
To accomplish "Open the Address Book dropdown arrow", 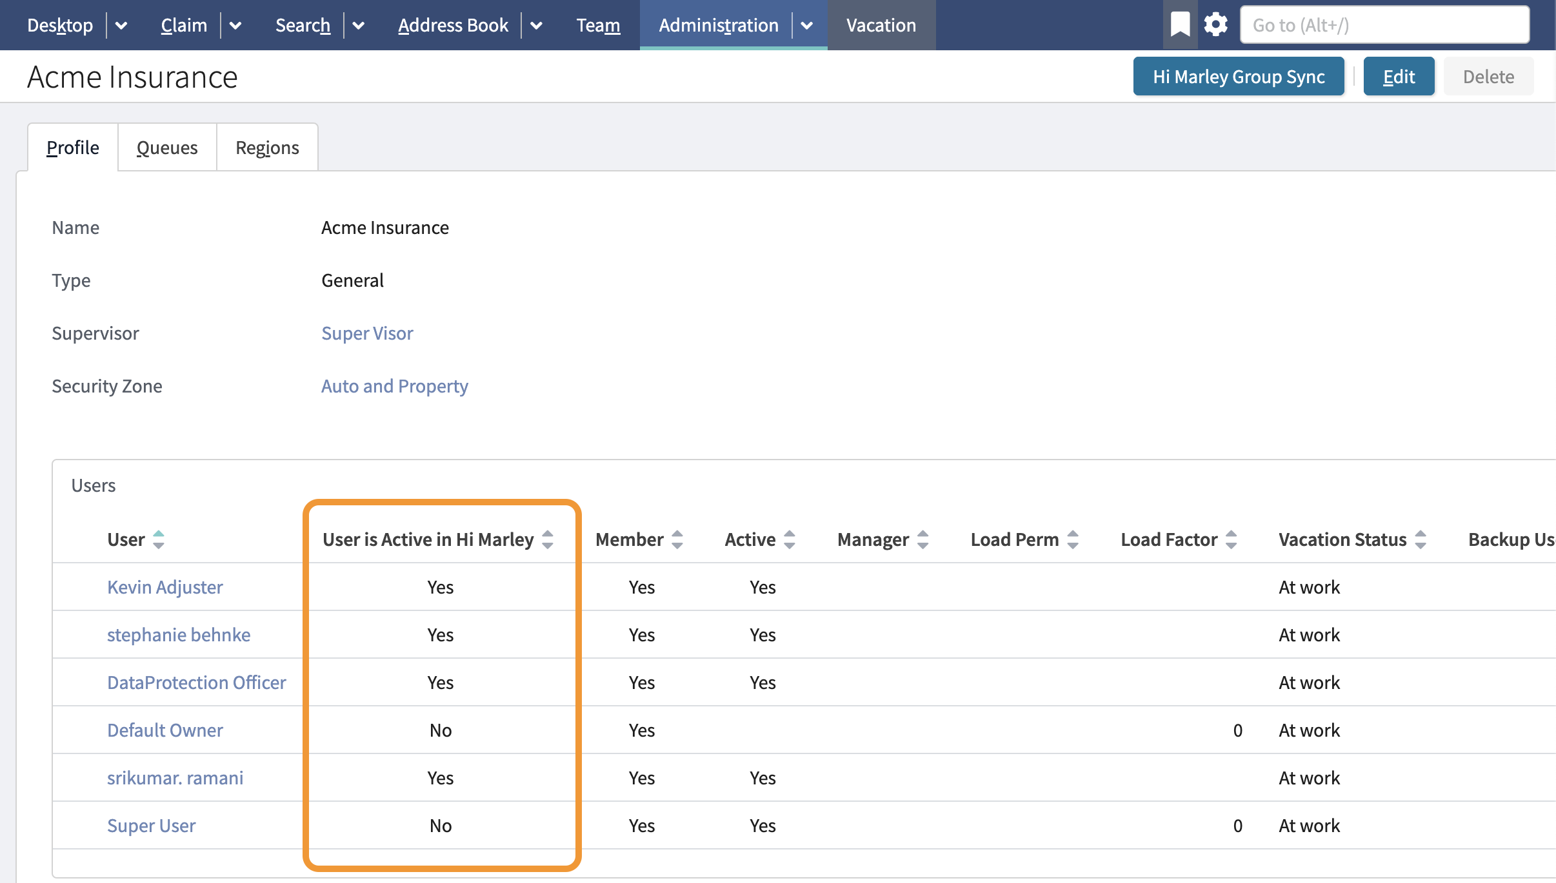I will (x=536, y=26).
